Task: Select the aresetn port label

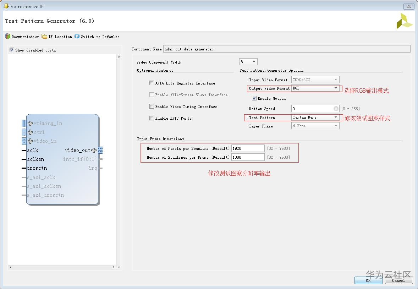Action: [x=37, y=168]
